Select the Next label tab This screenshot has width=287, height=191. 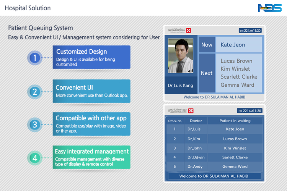click(x=207, y=73)
